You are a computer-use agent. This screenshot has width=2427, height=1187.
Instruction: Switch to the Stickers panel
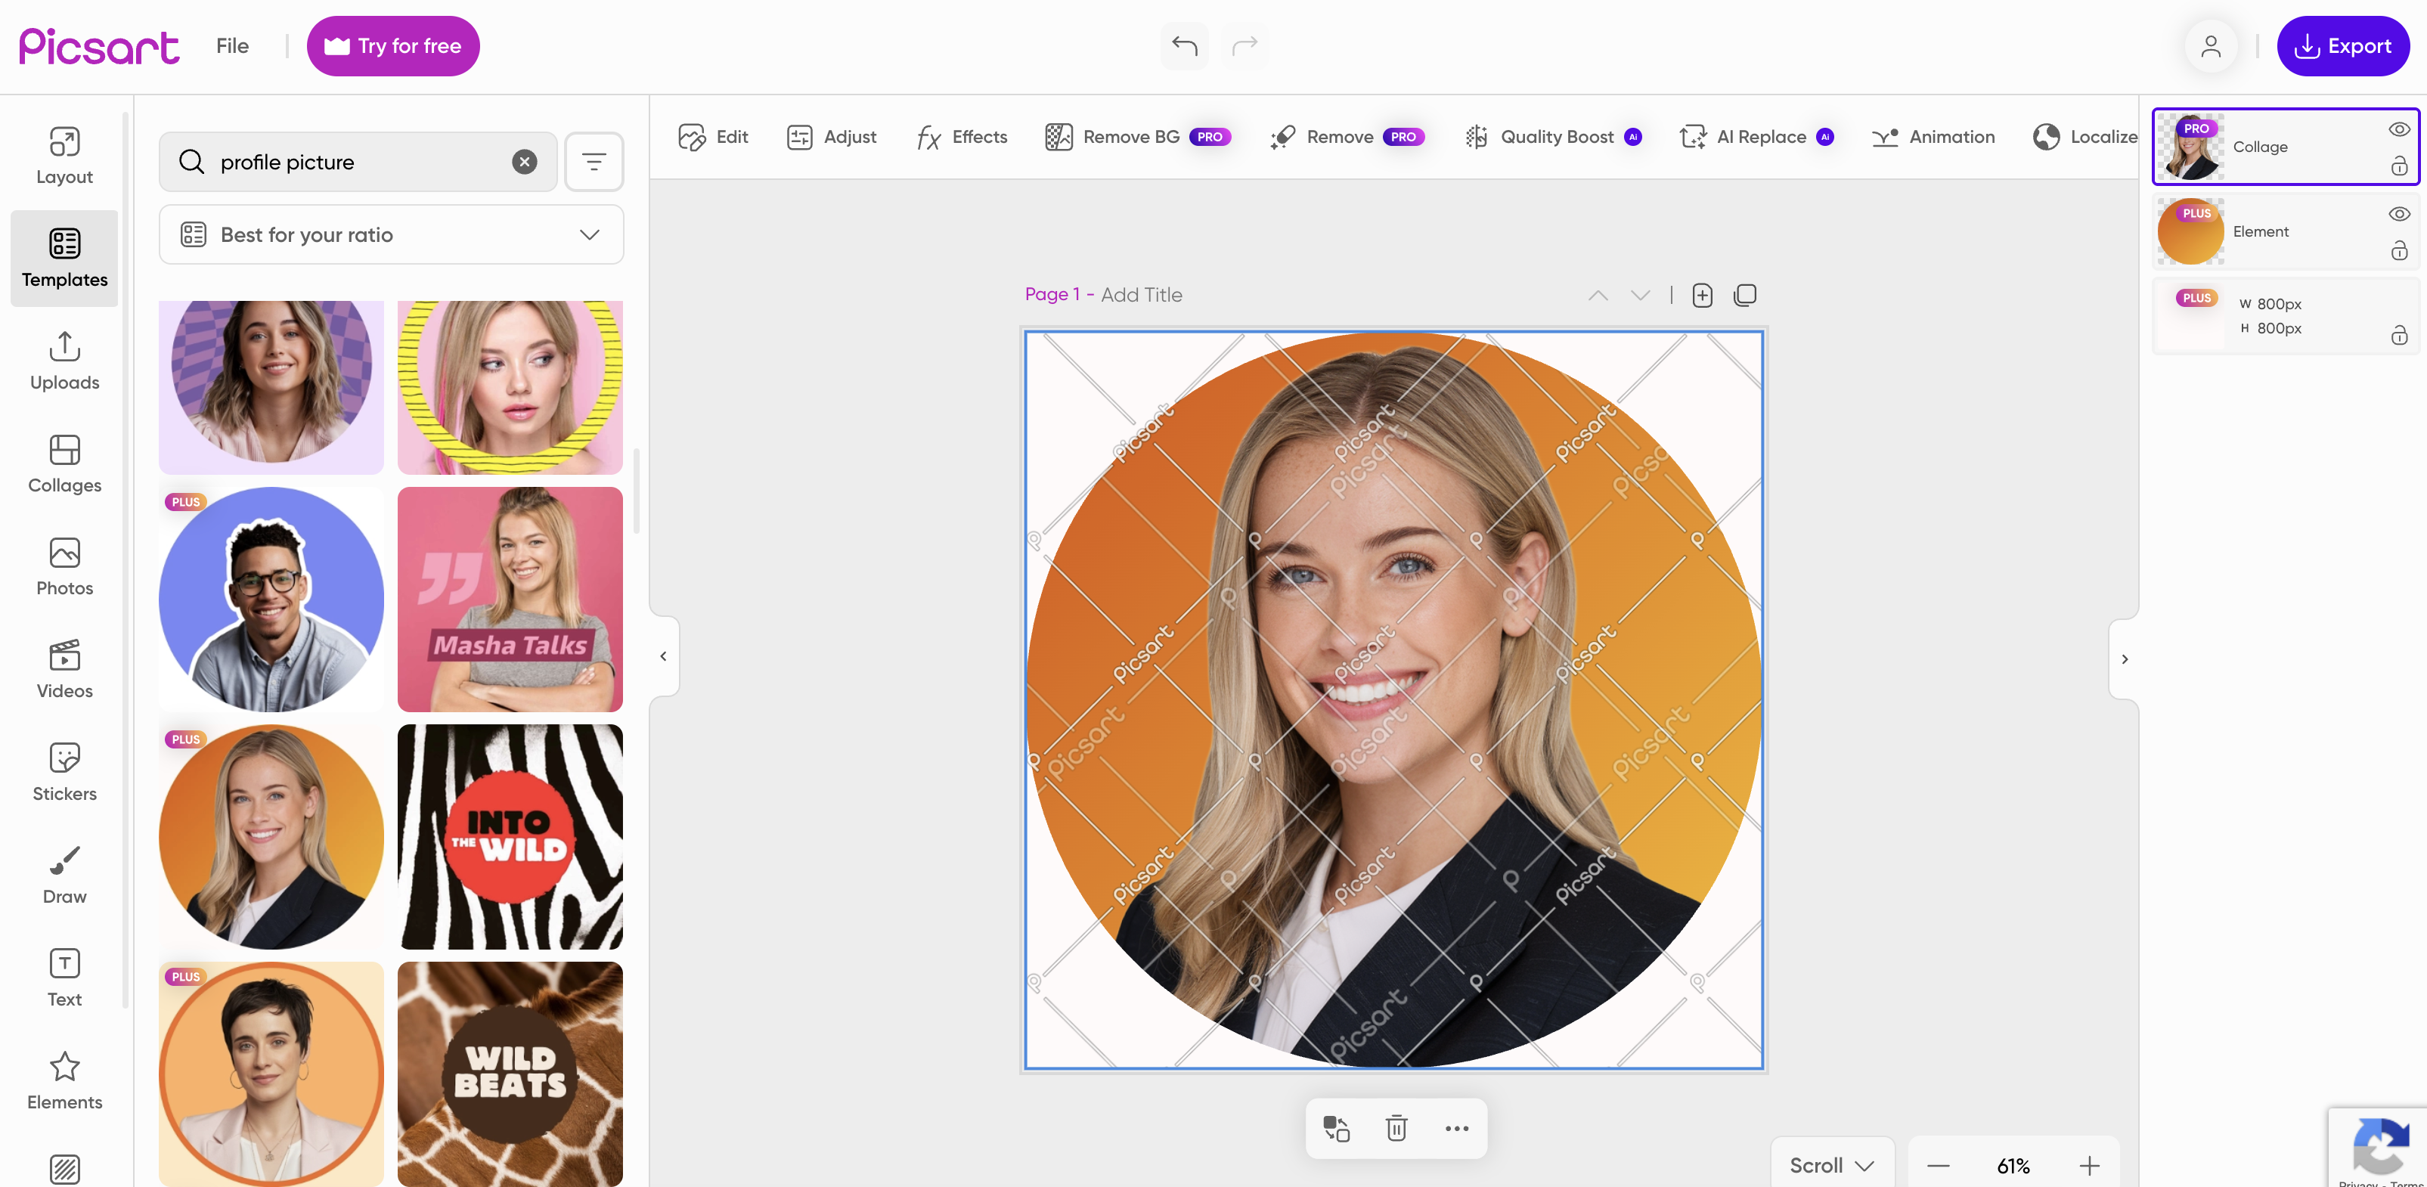tap(64, 770)
